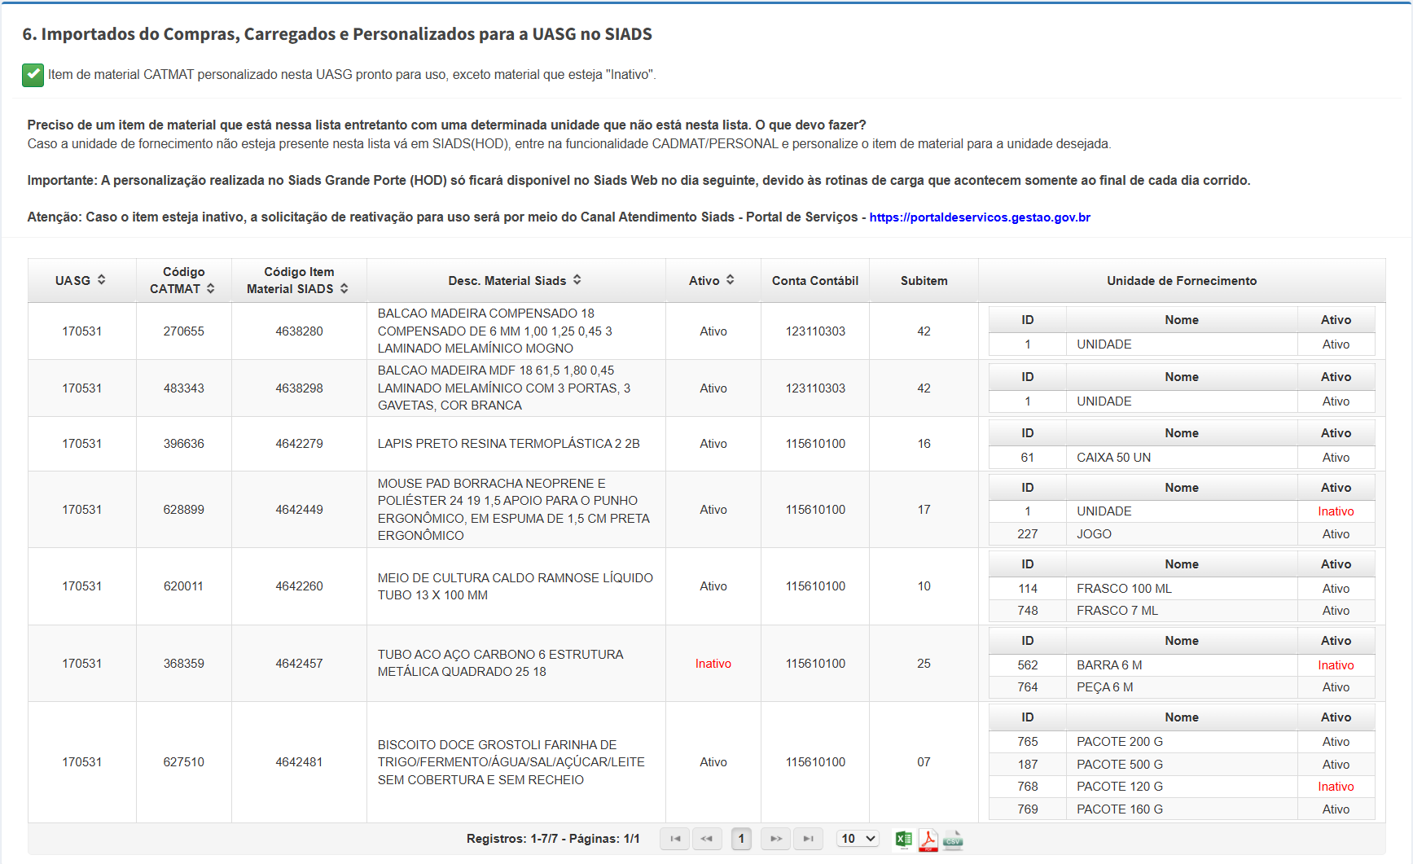The width and height of the screenshot is (1413, 864).
Task: Export the table as PDF
Action: tap(928, 840)
